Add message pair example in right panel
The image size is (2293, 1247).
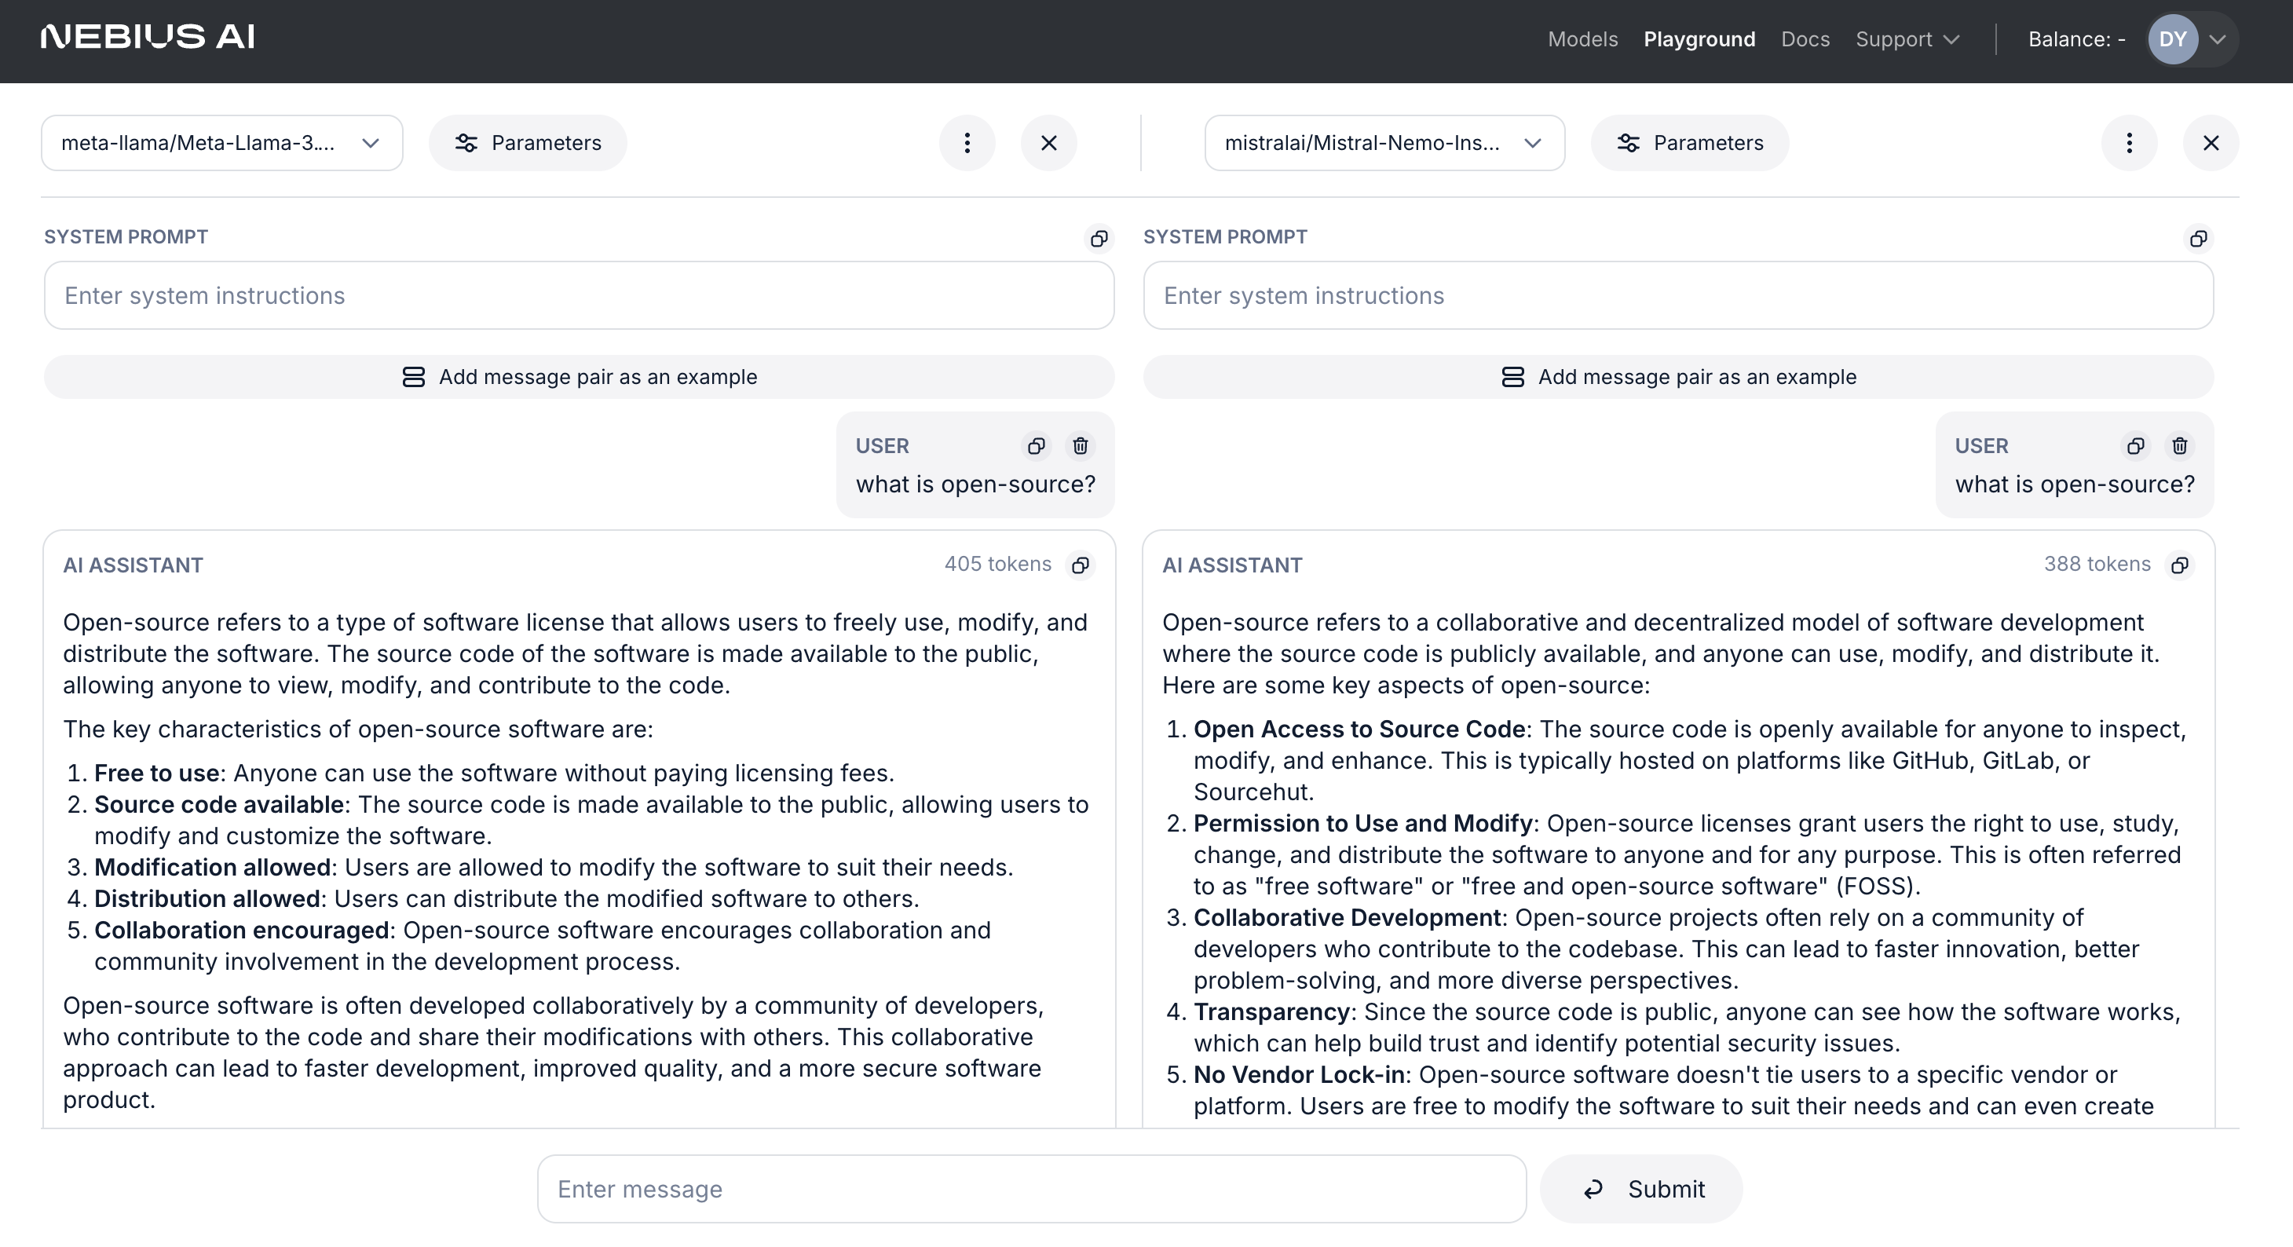(1678, 376)
